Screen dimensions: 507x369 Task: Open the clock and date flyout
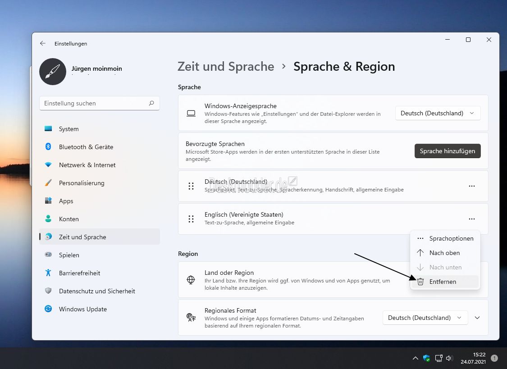pos(473,358)
